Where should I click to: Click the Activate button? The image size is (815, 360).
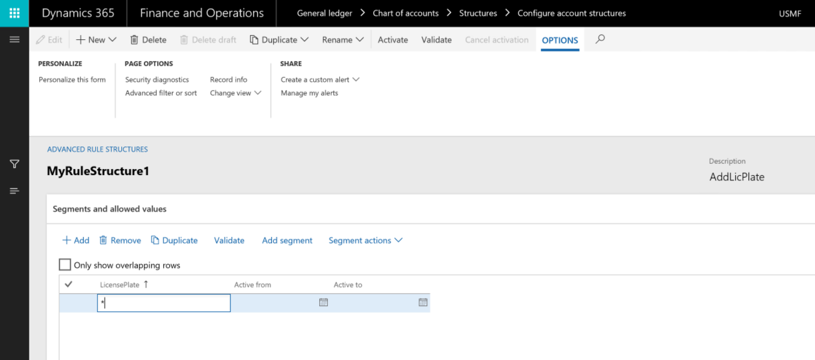tap(393, 40)
